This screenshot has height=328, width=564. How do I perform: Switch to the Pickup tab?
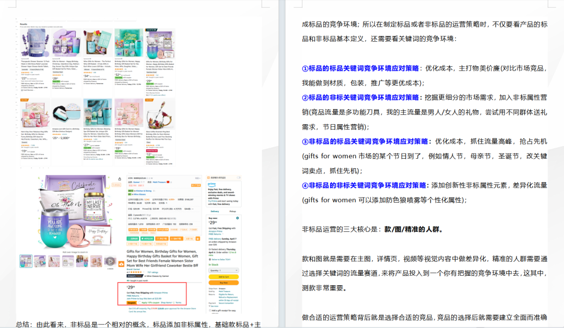pos(233,211)
